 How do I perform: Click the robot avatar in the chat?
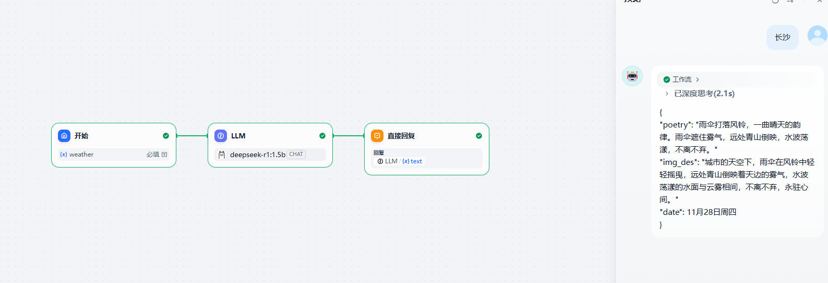click(632, 76)
